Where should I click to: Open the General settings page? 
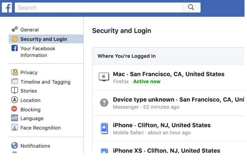click(30, 30)
